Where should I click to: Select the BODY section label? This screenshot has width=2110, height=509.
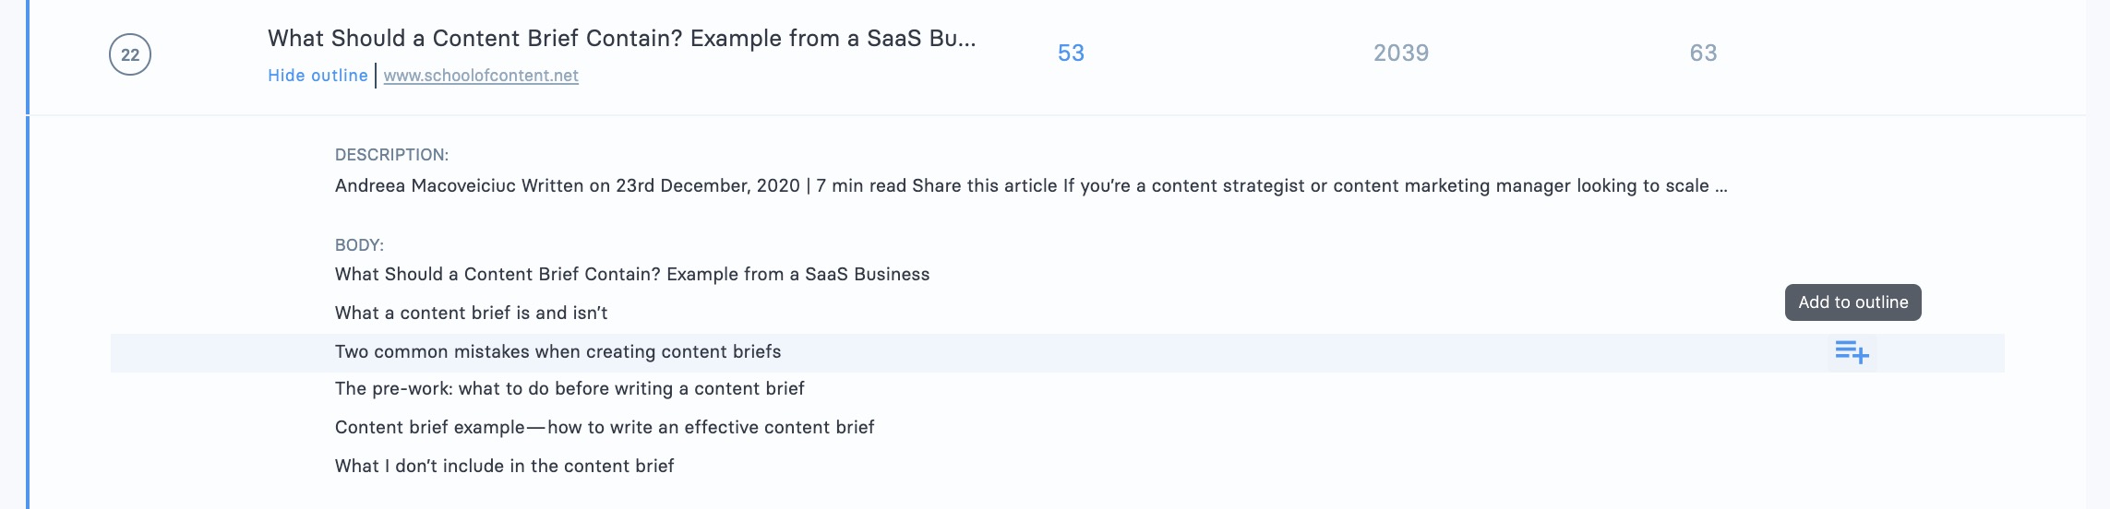tap(359, 245)
